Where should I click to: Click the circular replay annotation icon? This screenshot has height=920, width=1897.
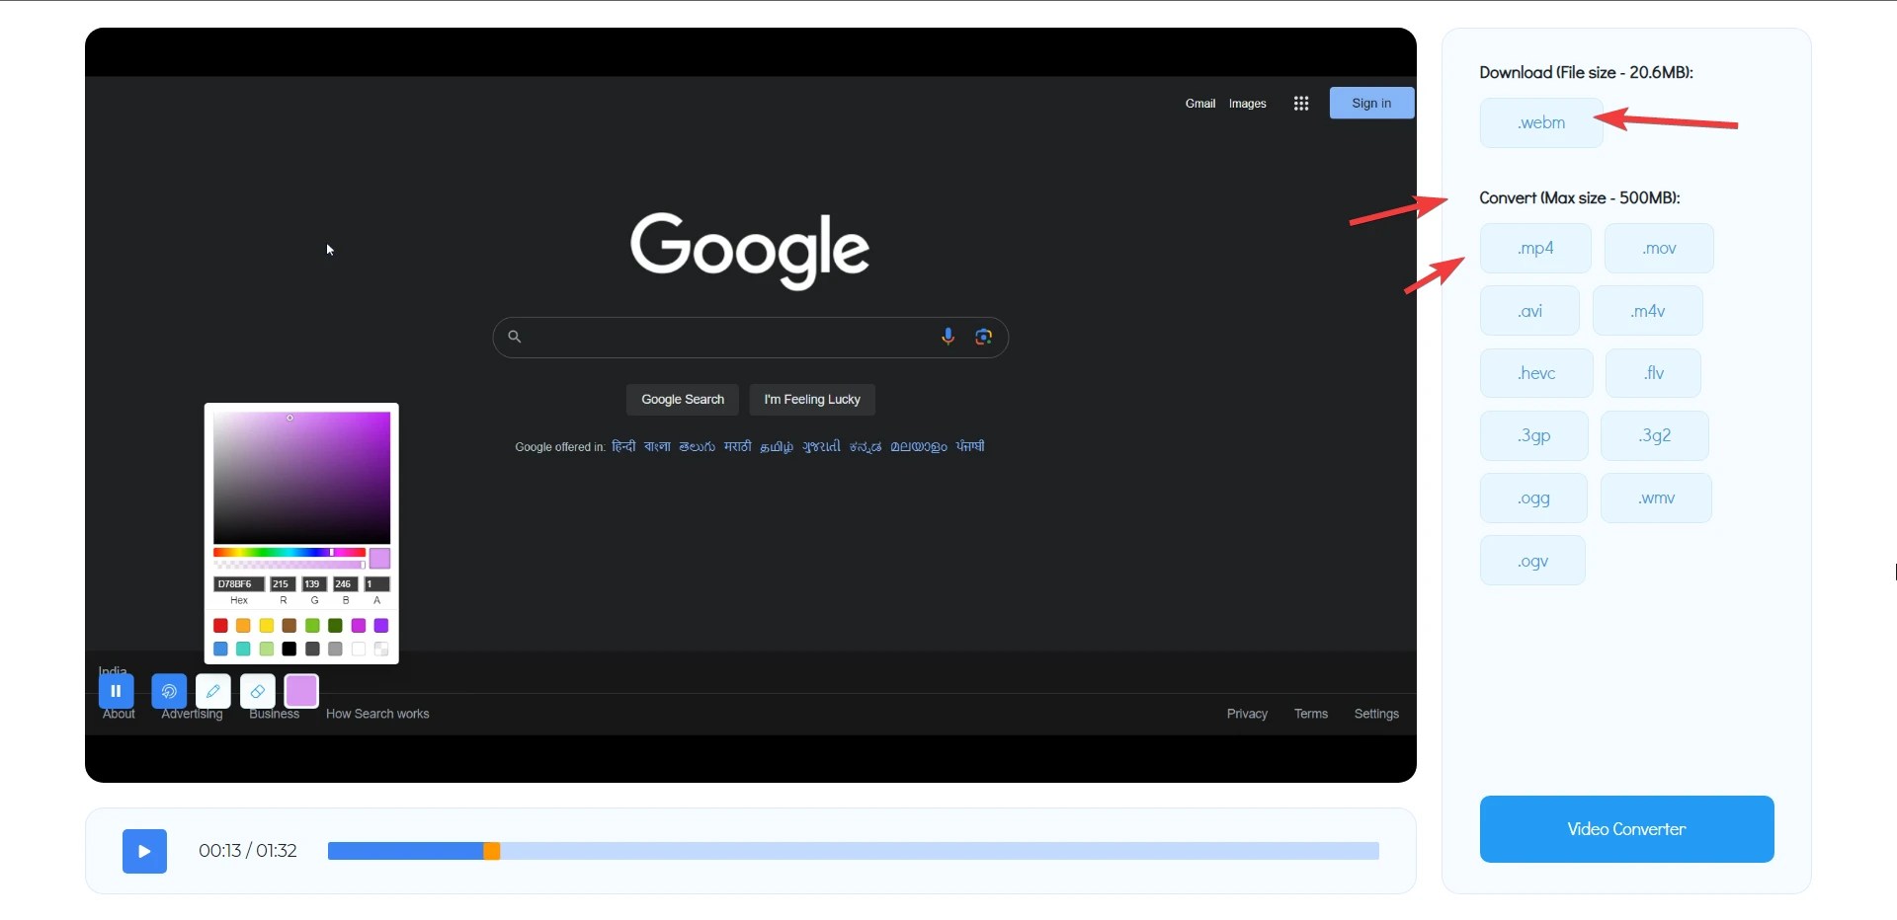[169, 691]
